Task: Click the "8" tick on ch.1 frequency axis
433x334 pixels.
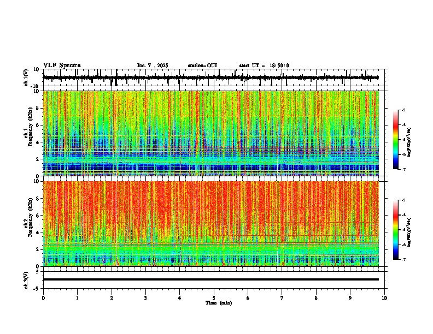Action: pos(38,108)
